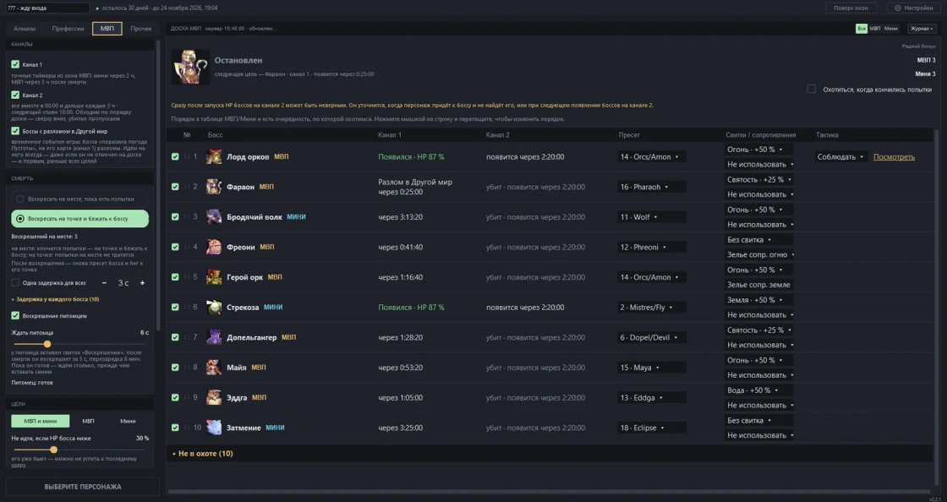Click the Стрекоза boss avatar icon
The height and width of the screenshot is (502, 947).
click(214, 307)
